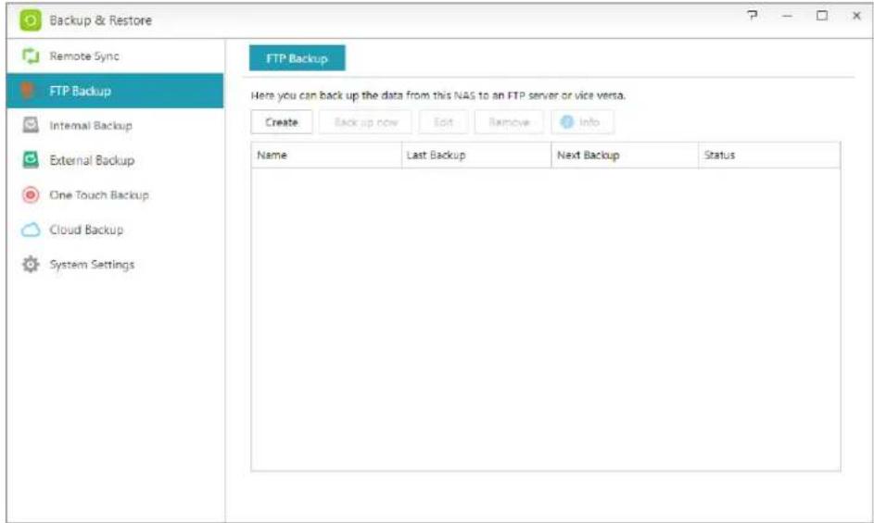The height and width of the screenshot is (523, 874).
Task: Click the Info button label
Action: pos(589,122)
